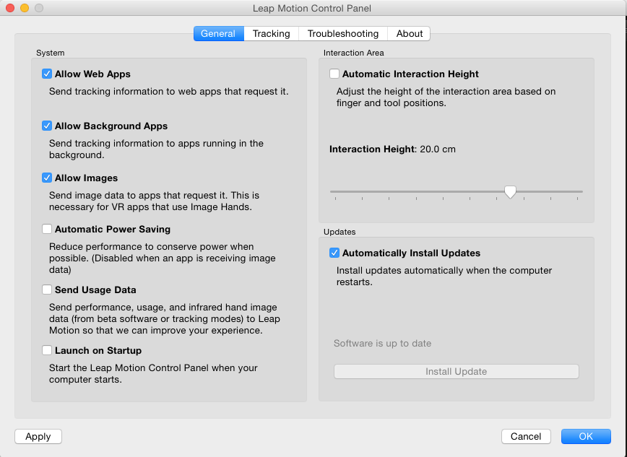627x457 pixels.
Task: Click the Allow Images label text
Action: pos(86,178)
